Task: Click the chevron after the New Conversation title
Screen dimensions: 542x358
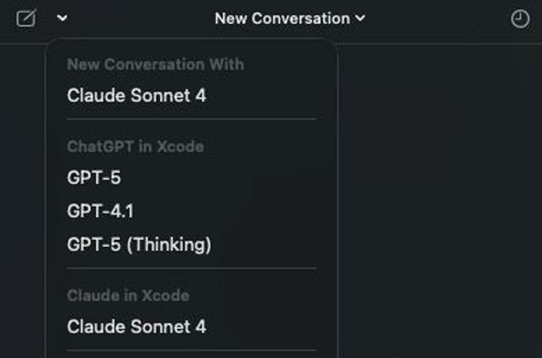Action: 361,19
